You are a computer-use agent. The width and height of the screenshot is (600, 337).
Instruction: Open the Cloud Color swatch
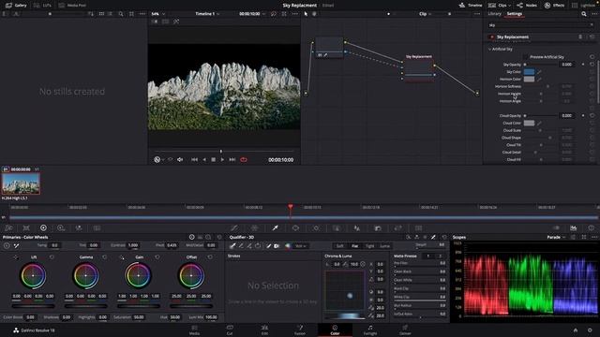(x=529, y=123)
